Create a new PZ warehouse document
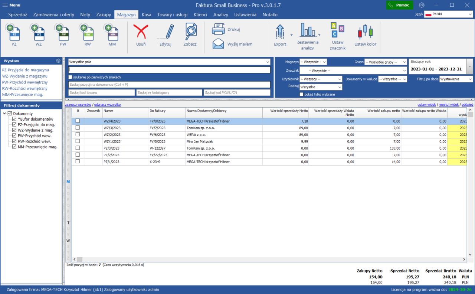Screen dimensions: 475x294 coord(14,34)
